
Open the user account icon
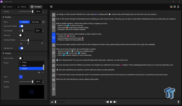click(178, 7)
